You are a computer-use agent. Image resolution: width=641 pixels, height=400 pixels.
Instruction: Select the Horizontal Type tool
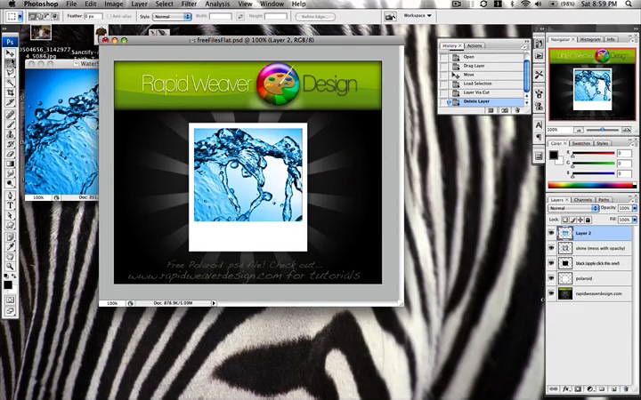click(x=10, y=205)
